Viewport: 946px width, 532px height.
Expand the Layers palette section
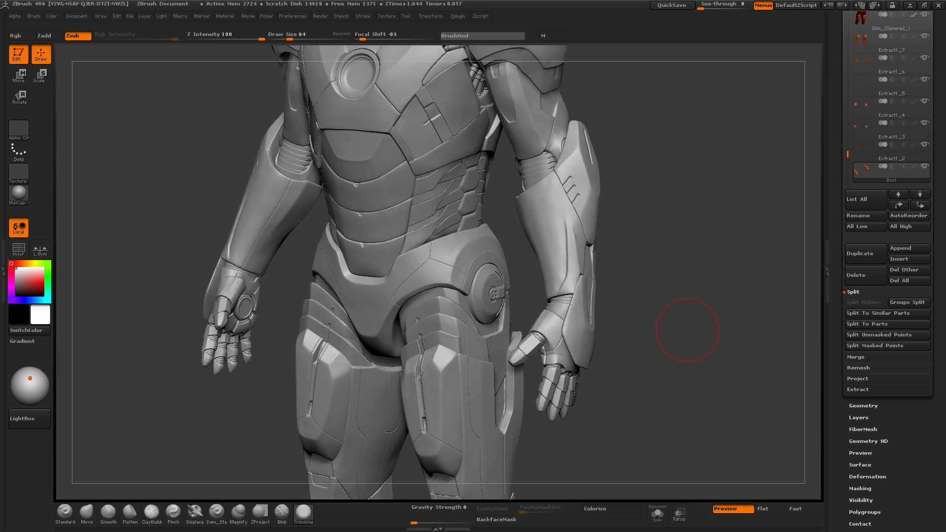(859, 418)
